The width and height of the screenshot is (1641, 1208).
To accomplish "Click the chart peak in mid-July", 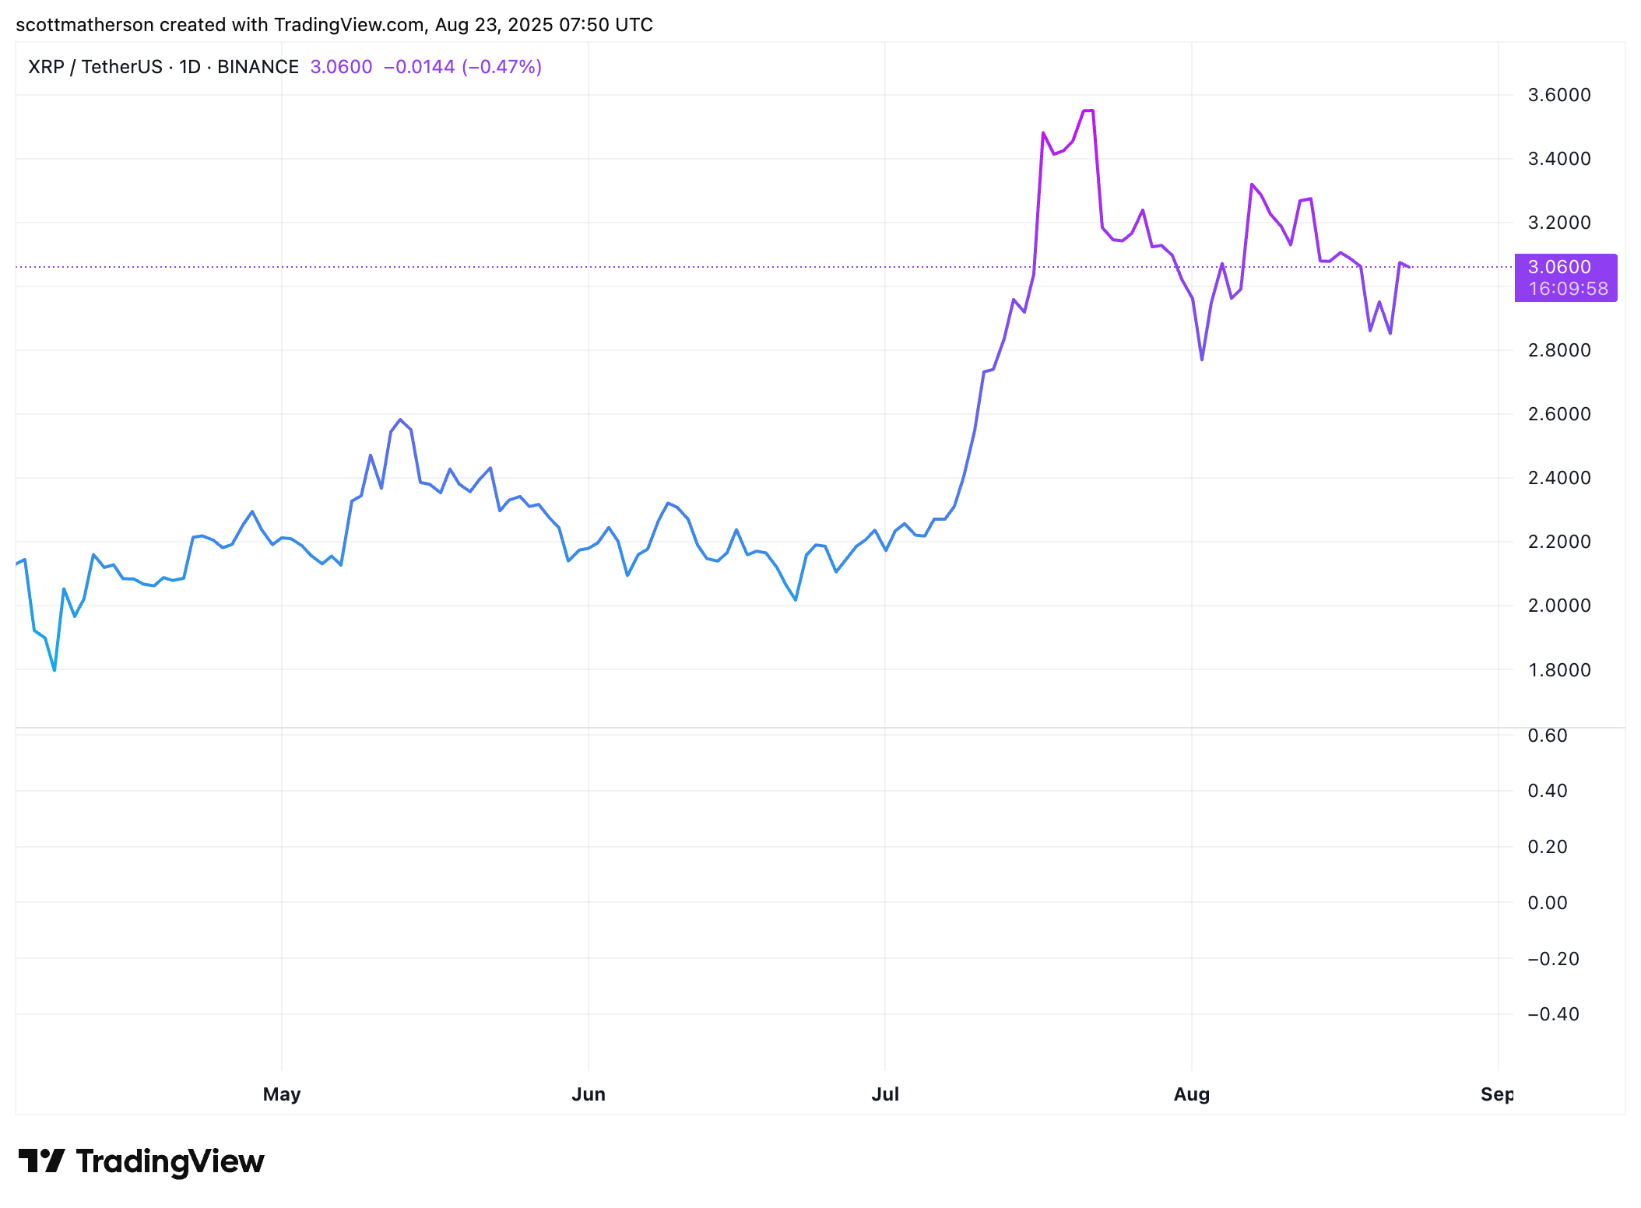I will click(1088, 111).
